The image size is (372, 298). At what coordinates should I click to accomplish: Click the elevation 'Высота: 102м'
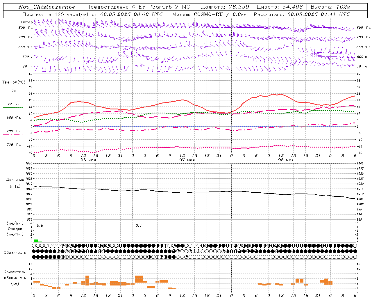pos(330,7)
